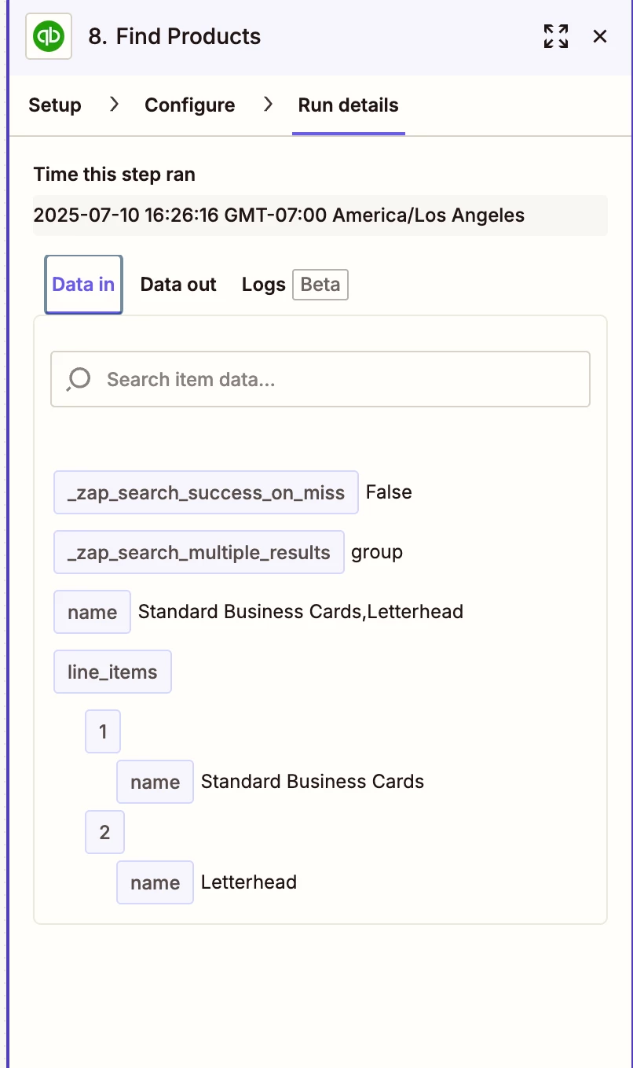Click the name key for Letterhead
633x1068 pixels.
point(155,883)
